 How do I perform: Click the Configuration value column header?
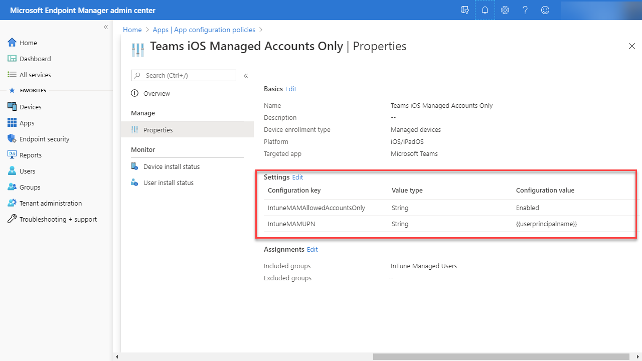(545, 190)
